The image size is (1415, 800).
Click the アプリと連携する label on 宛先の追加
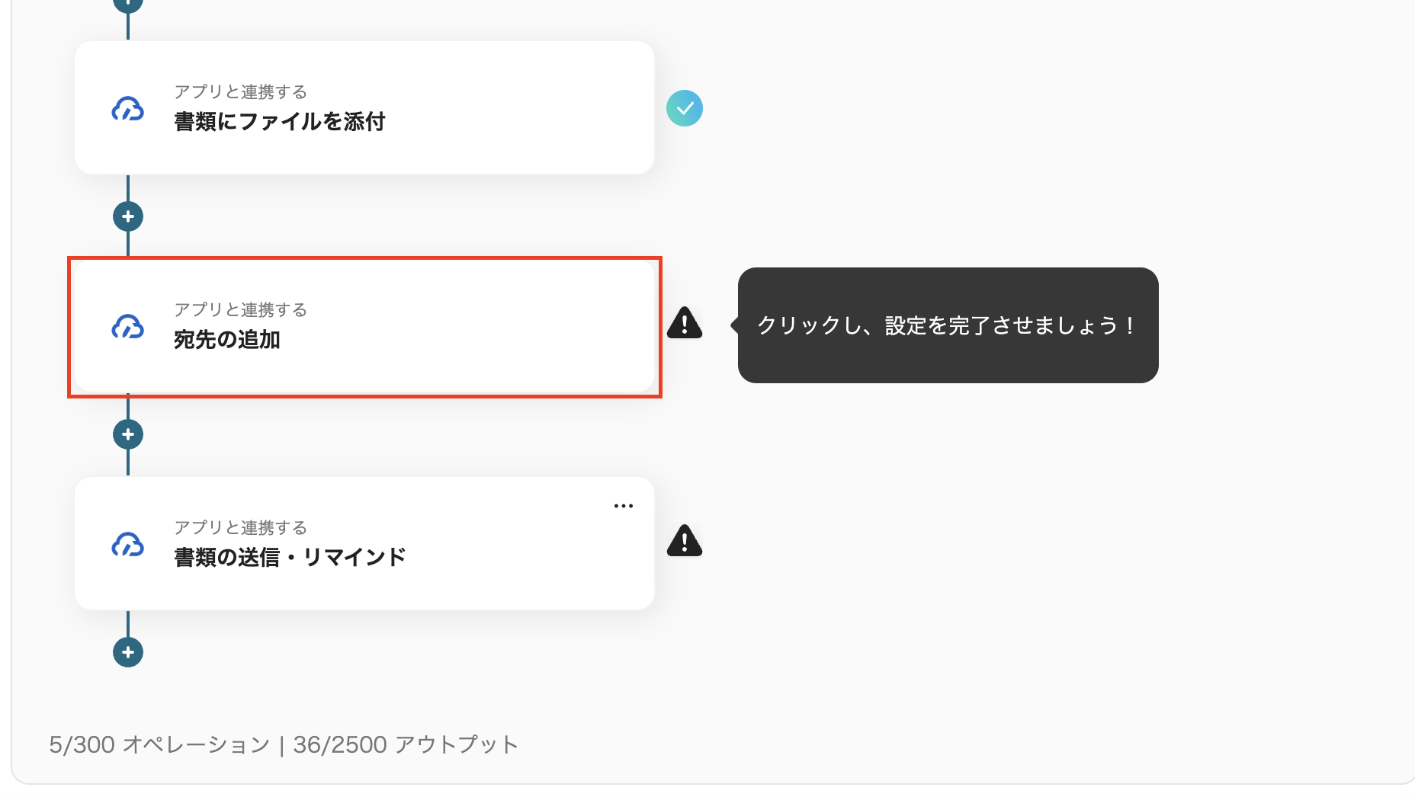point(239,310)
